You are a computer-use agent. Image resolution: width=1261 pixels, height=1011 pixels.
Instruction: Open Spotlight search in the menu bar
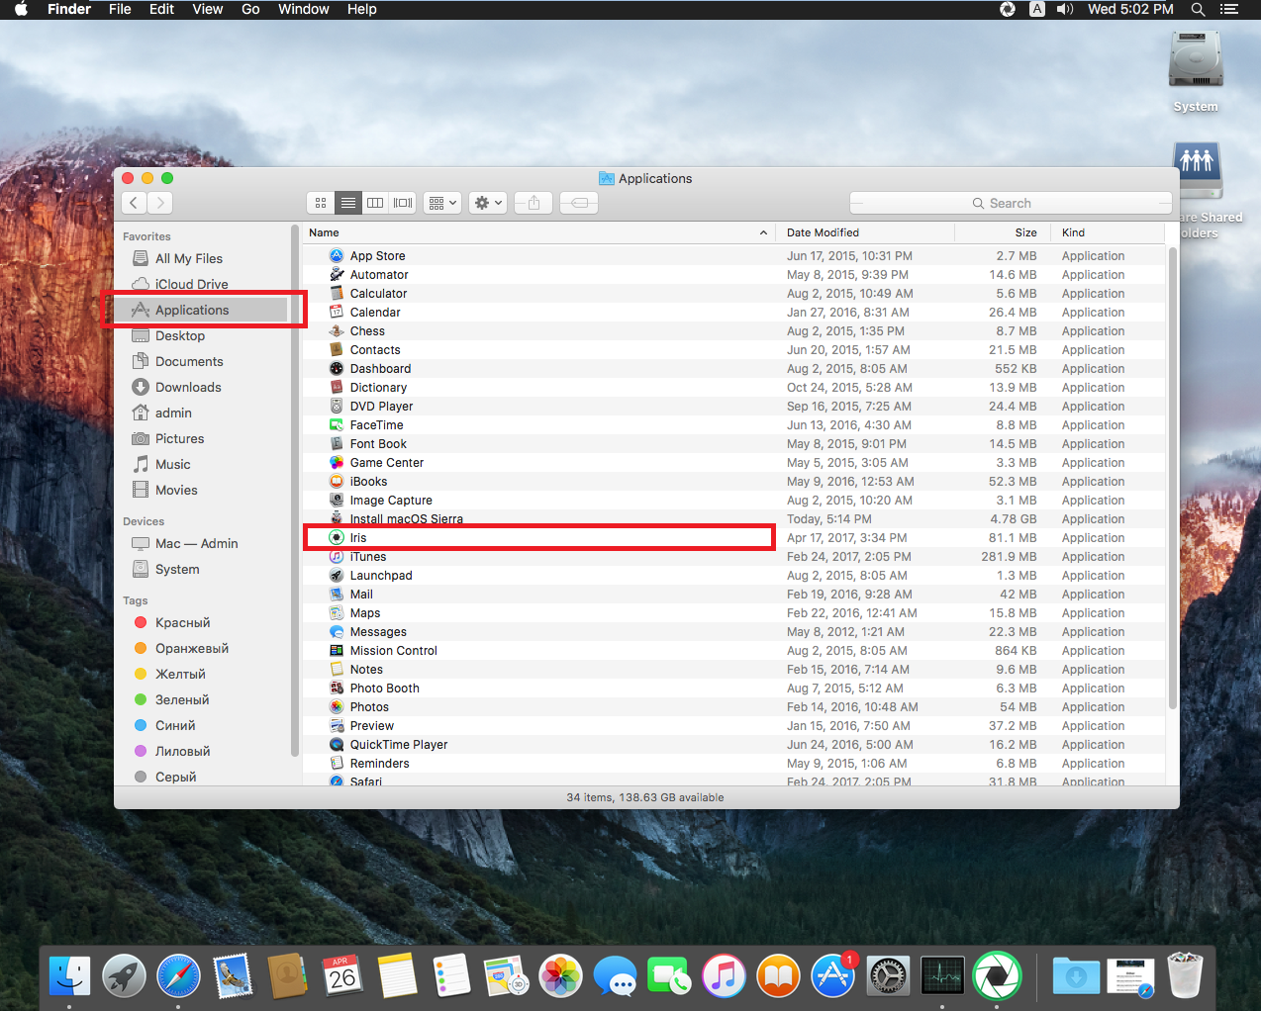tap(1198, 9)
